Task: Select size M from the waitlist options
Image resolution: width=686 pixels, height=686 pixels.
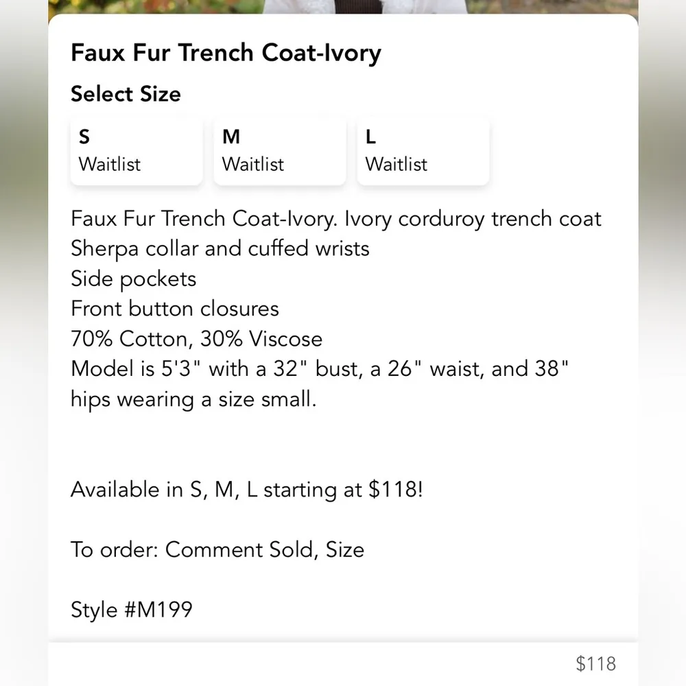Action: (x=279, y=150)
